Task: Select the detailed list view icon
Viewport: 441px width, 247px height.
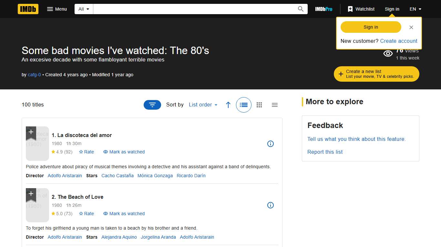Action: (243, 105)
